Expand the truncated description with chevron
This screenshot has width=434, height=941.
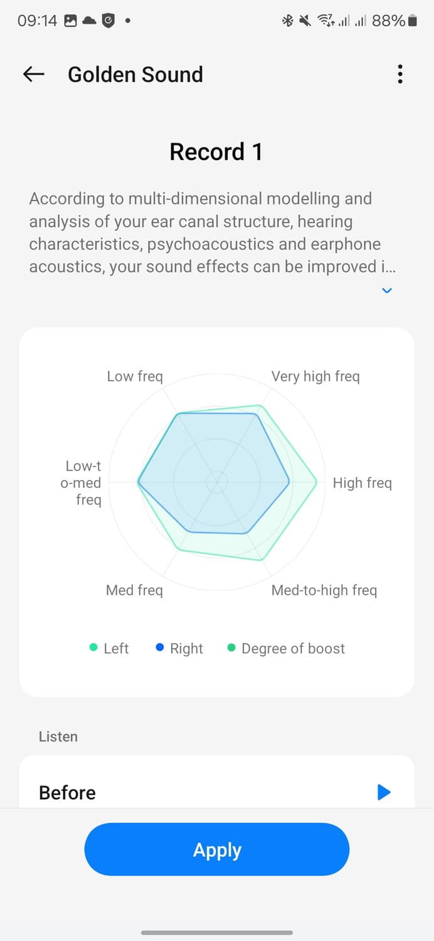[x=387, y=290]
